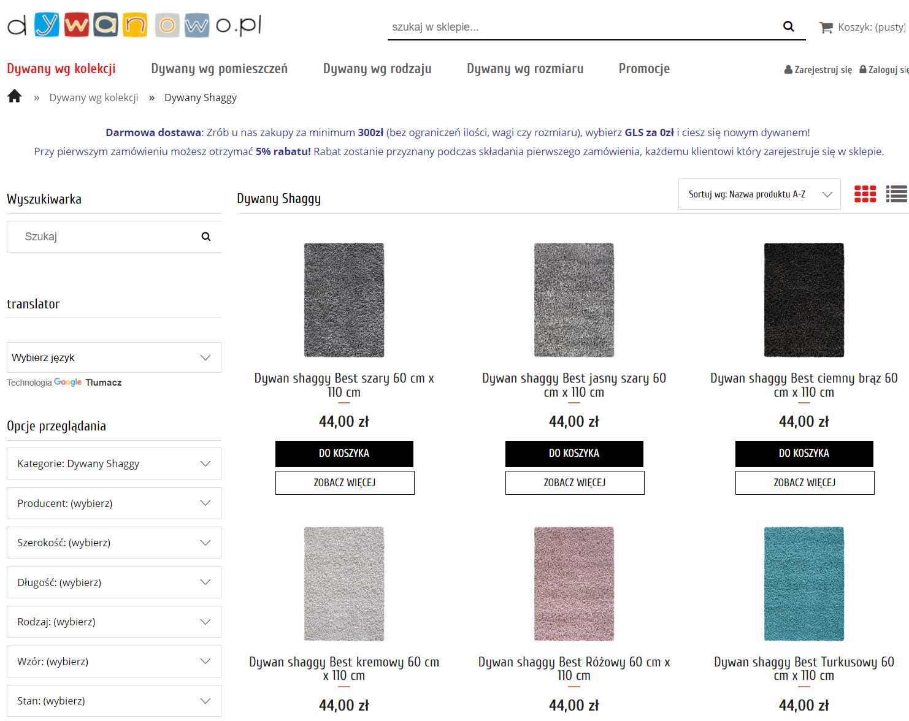Add the szary shaggy rug to cart
The image size is (909, 721).
(344, 454)
